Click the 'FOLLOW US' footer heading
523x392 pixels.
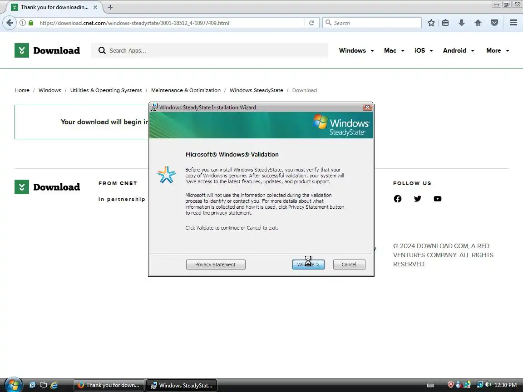pos(412,183)
